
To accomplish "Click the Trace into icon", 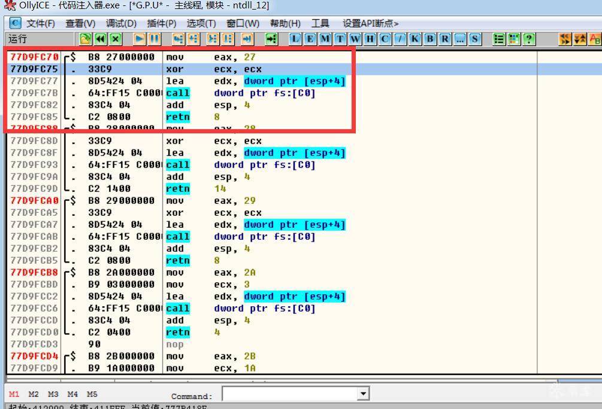I will (213, 39).
